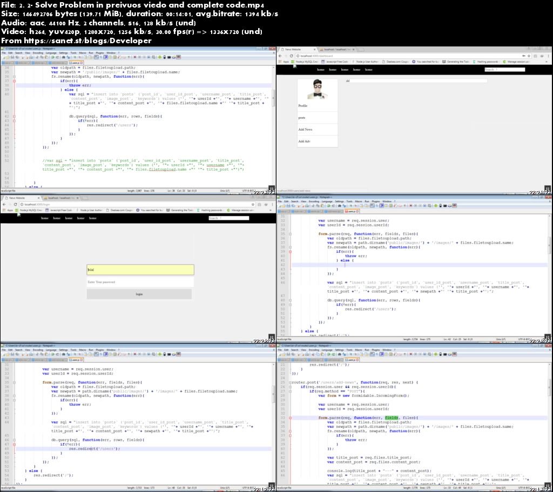Open Profile link on dashboard page
553x492 pixels.
[x=303, y=106]
